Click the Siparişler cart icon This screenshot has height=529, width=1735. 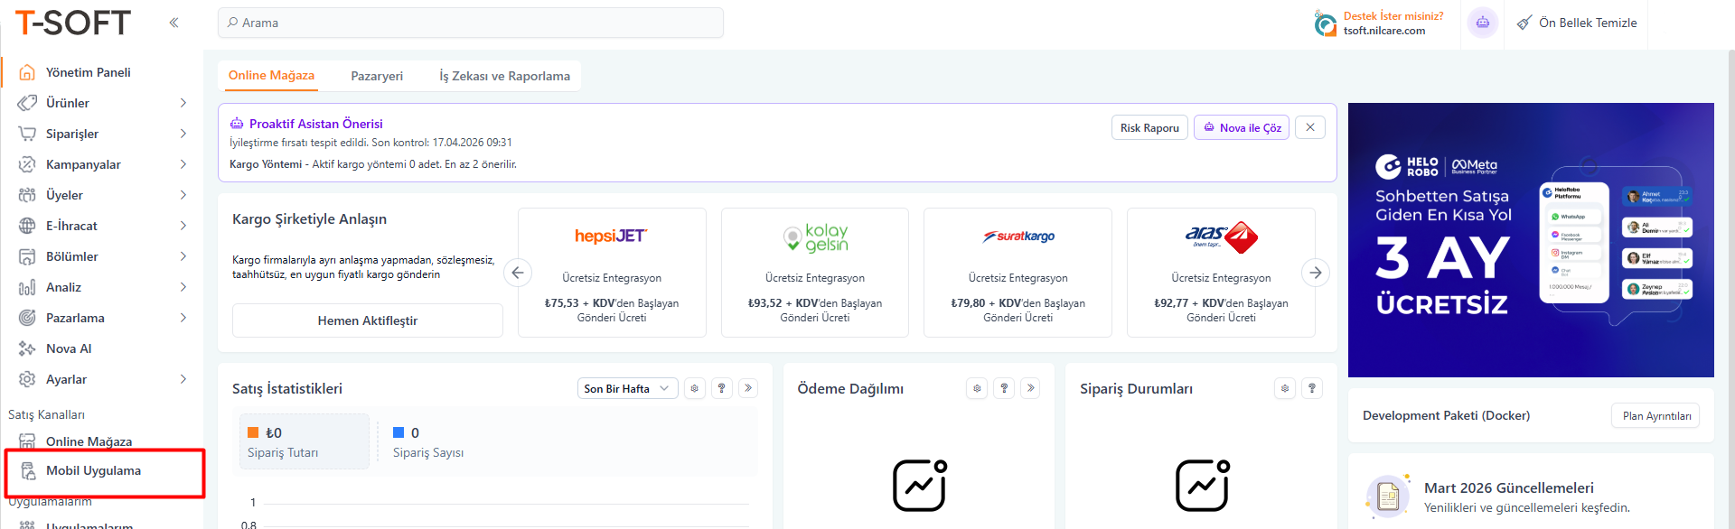tap(27, 134)
